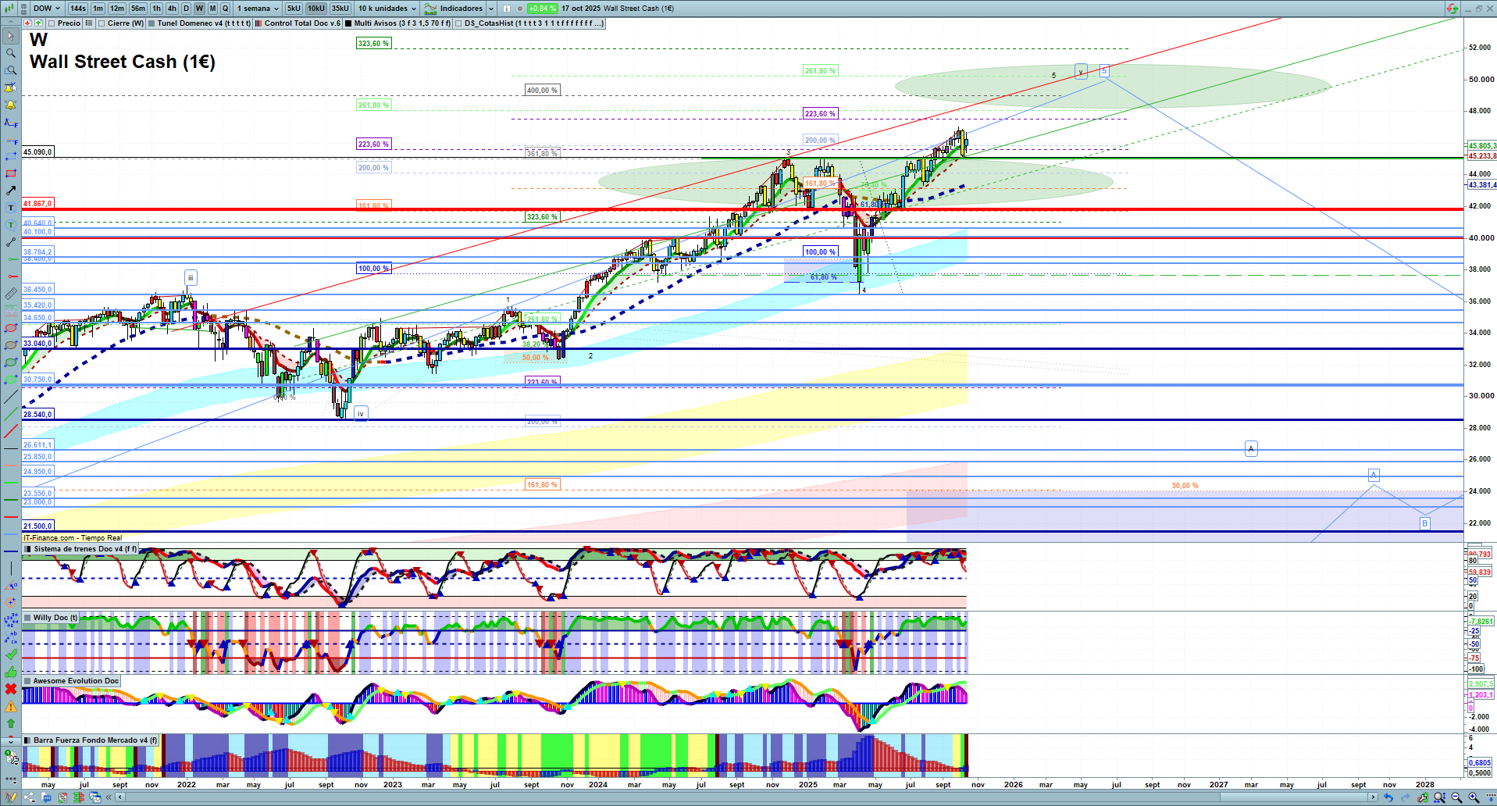
Task: Expand the dropdown arrow next to Indicadores
Action: coord(490,9)
